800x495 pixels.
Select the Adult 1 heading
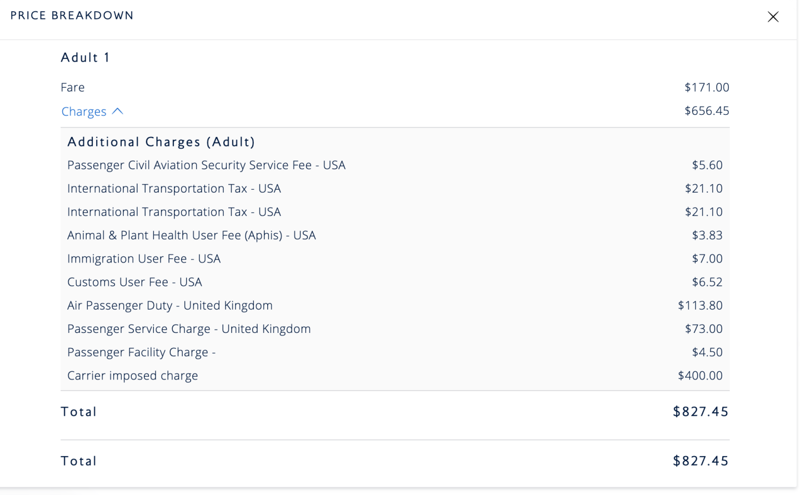click(85, 57)
